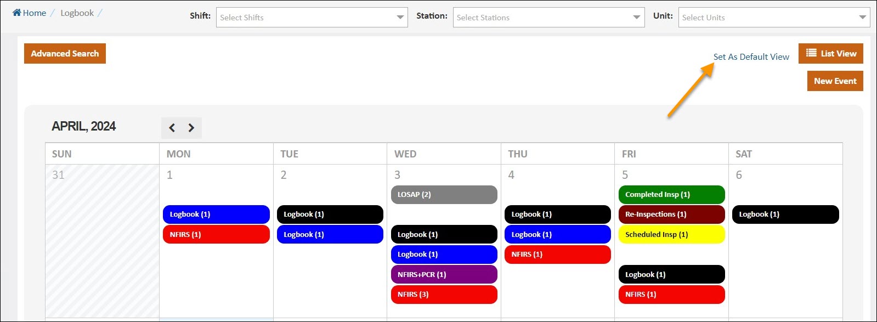Go to previous month arrow
The height and width of the screenshot is (322, 877).
(172, 128)
